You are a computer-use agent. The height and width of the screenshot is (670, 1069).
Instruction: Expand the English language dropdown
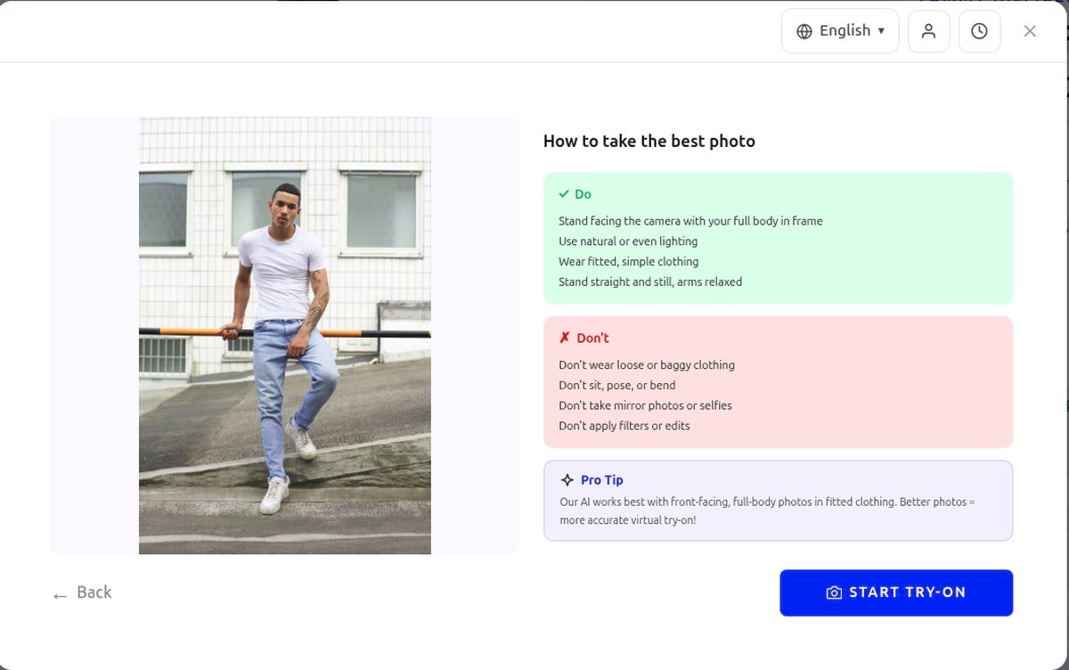[839, 30]
